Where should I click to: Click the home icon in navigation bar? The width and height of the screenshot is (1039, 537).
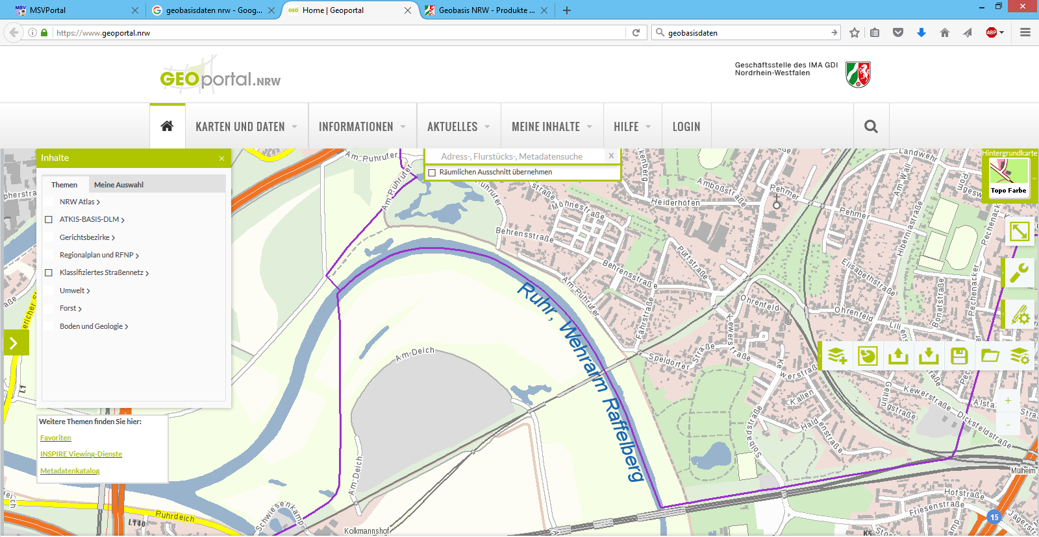(x=167, y=126)
